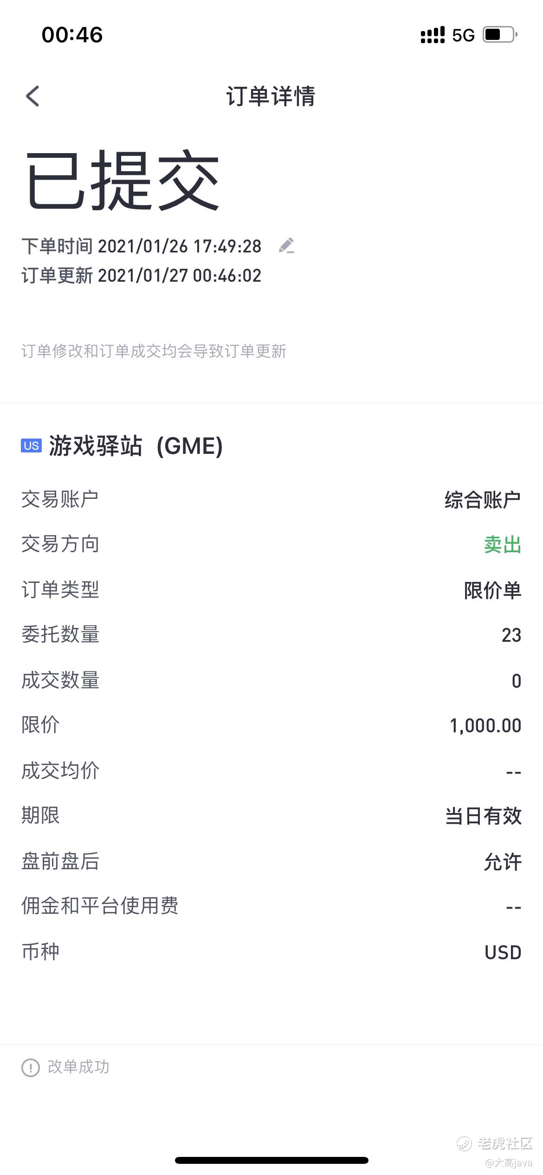Tap the info icon next to 改单成功
543x1175 pixels.
click(31, 1067)
